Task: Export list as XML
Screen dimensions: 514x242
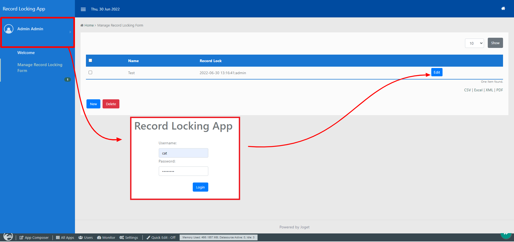Action: (489, 90)
